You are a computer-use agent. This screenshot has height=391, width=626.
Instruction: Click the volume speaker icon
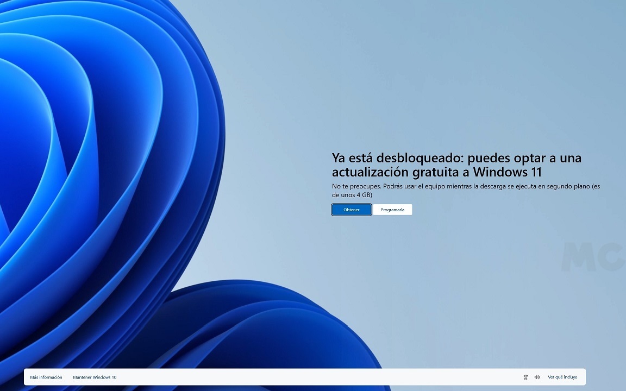click(537, 377)
